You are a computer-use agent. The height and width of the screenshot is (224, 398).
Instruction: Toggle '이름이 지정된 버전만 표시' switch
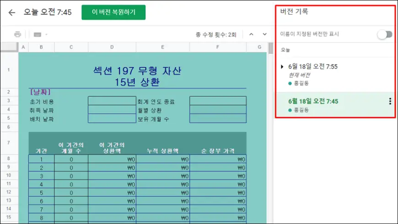384,34
